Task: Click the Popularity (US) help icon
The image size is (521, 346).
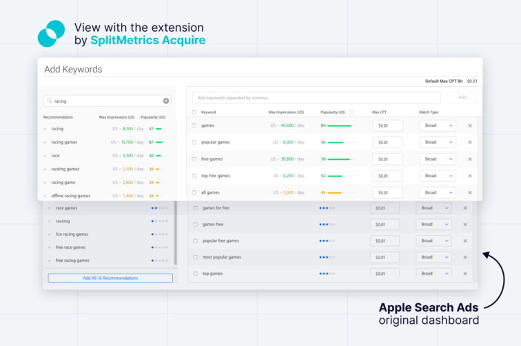Action: (x=351, y=112)
